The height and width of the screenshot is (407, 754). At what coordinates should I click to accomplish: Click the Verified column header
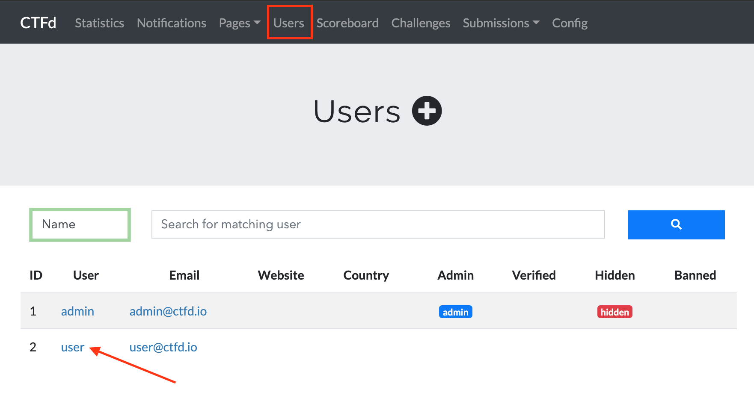pos(534,275)
